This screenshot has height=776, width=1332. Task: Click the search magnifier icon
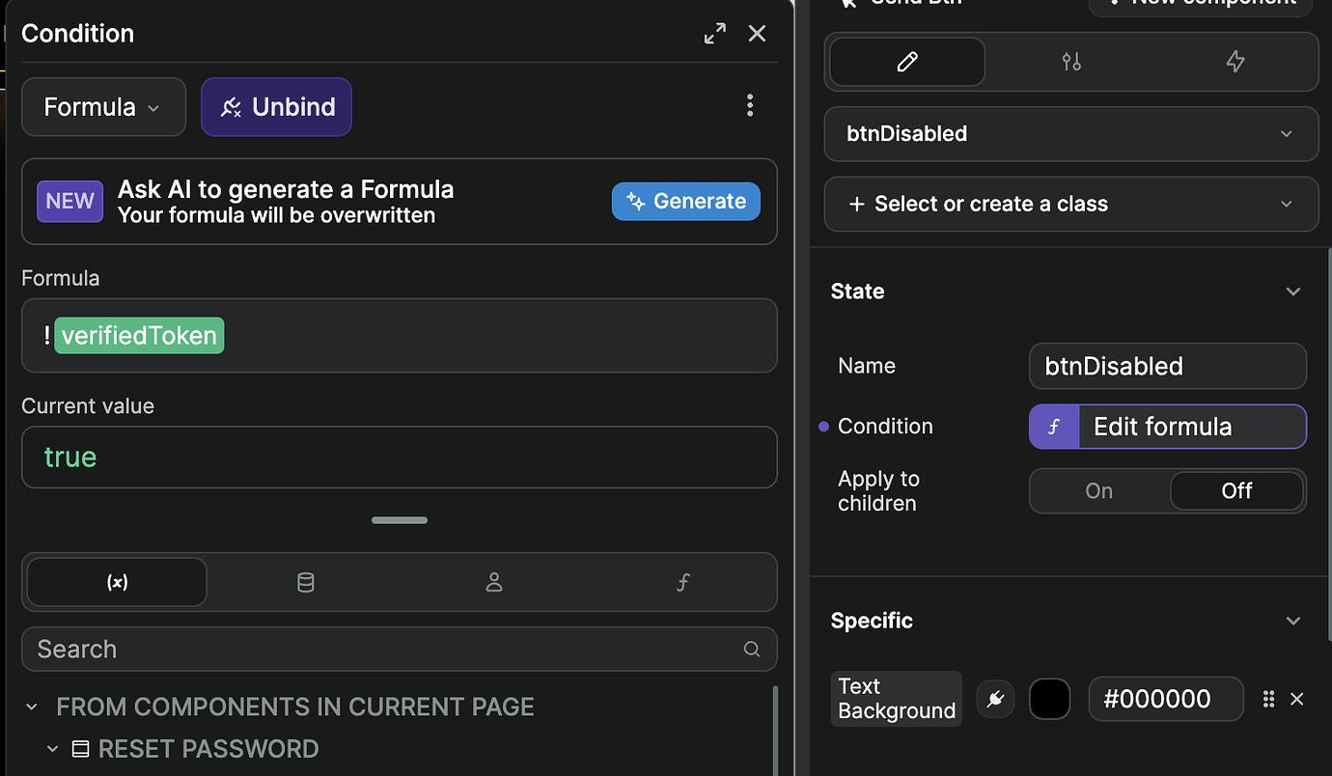pos(751,649)
